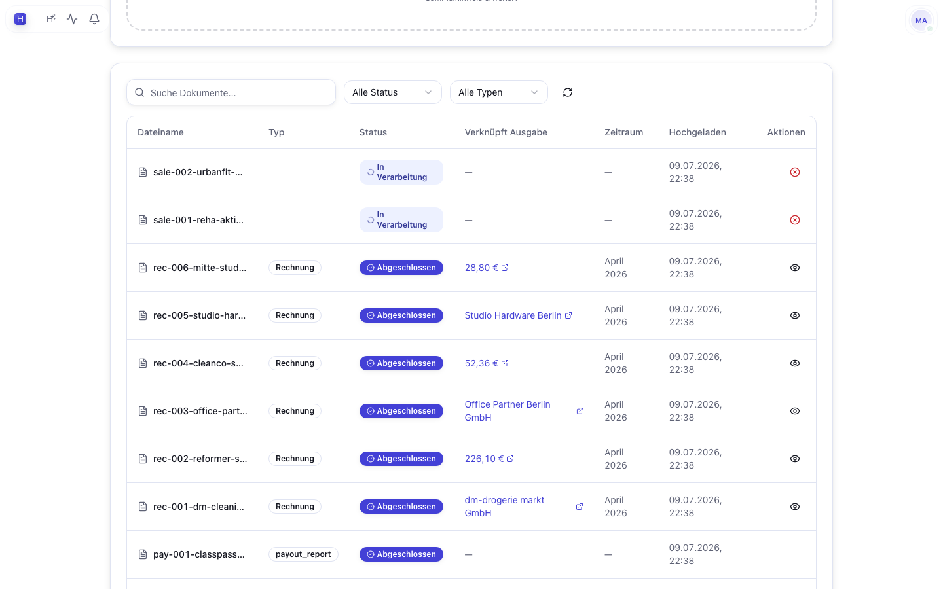943x589 pixels.
Task: Click the Hochgeladen column header
Action: [x=697, y=132]
